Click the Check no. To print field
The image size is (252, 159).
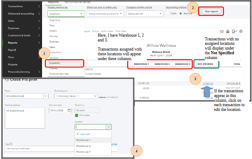pos(87,110)
